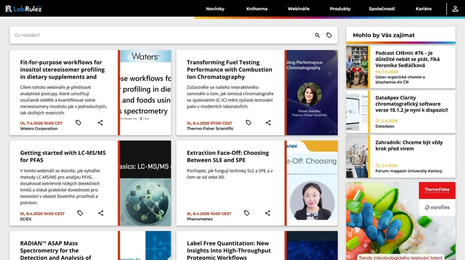Share the LC-MS/MS for PFAS webinar
Image resolution: width=465 pixels, height=260 pixels.
point(101,213)
